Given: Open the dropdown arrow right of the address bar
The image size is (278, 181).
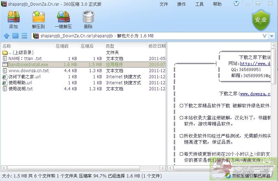Looking at the screenshot, I should tap(272, 36).
